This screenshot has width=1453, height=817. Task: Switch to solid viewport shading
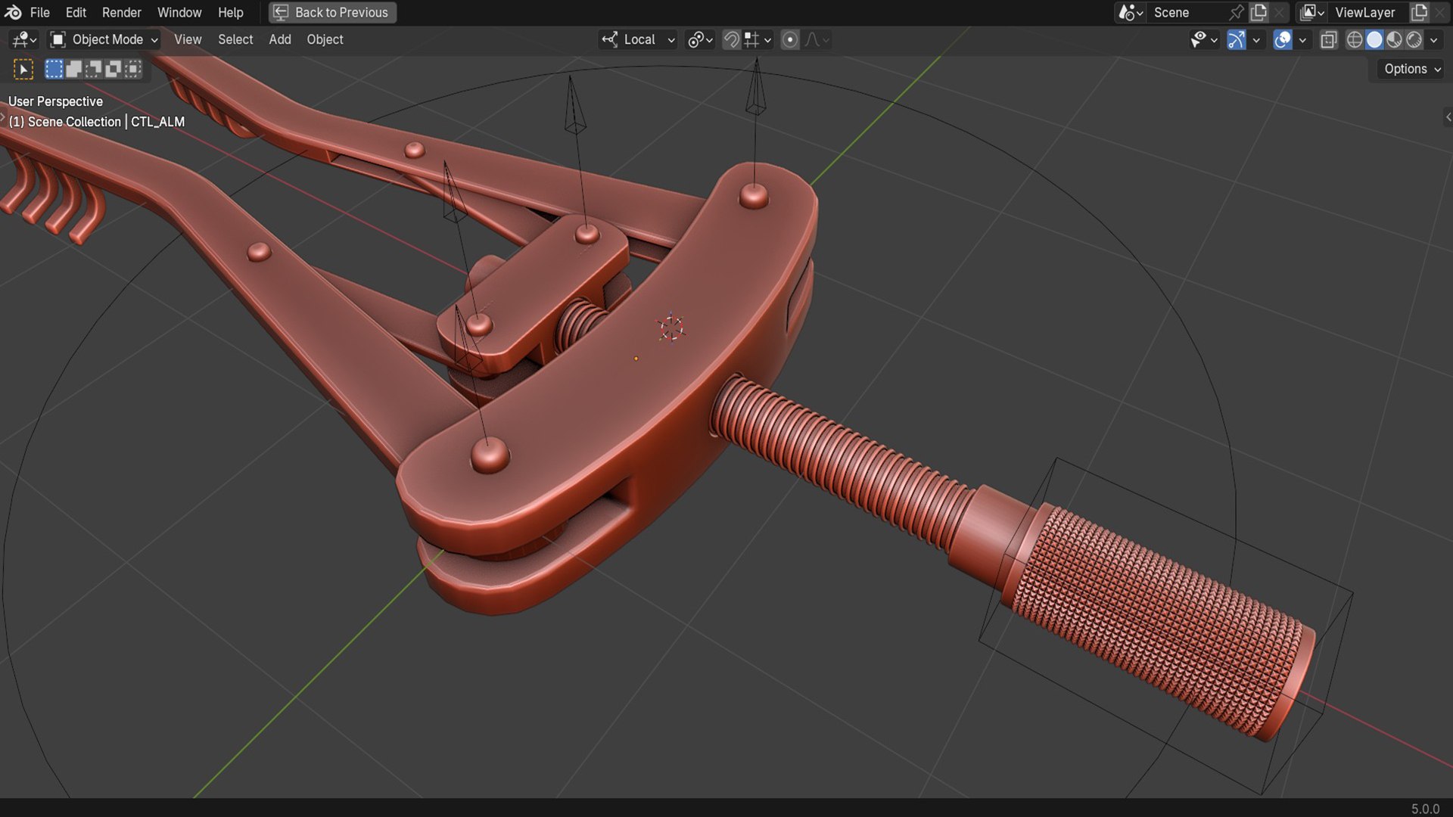pos(1374,39)
